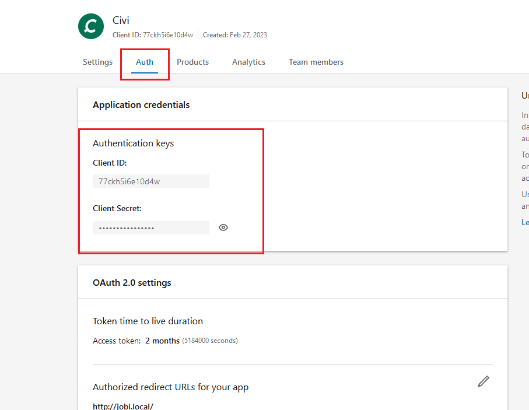The height and width of the screenshot is (410, 529).
Task: Click the Token time to live duration heading
Action: point(148,321)
